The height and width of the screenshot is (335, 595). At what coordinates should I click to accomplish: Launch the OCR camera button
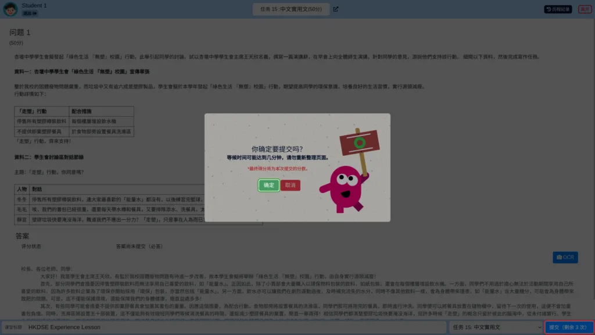[x=565, y=257]
